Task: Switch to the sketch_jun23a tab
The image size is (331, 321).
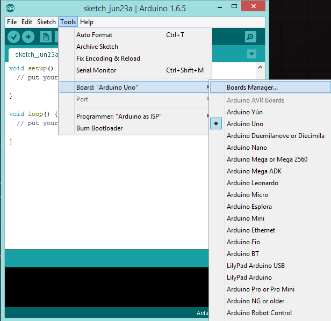Action: (34, 55)
